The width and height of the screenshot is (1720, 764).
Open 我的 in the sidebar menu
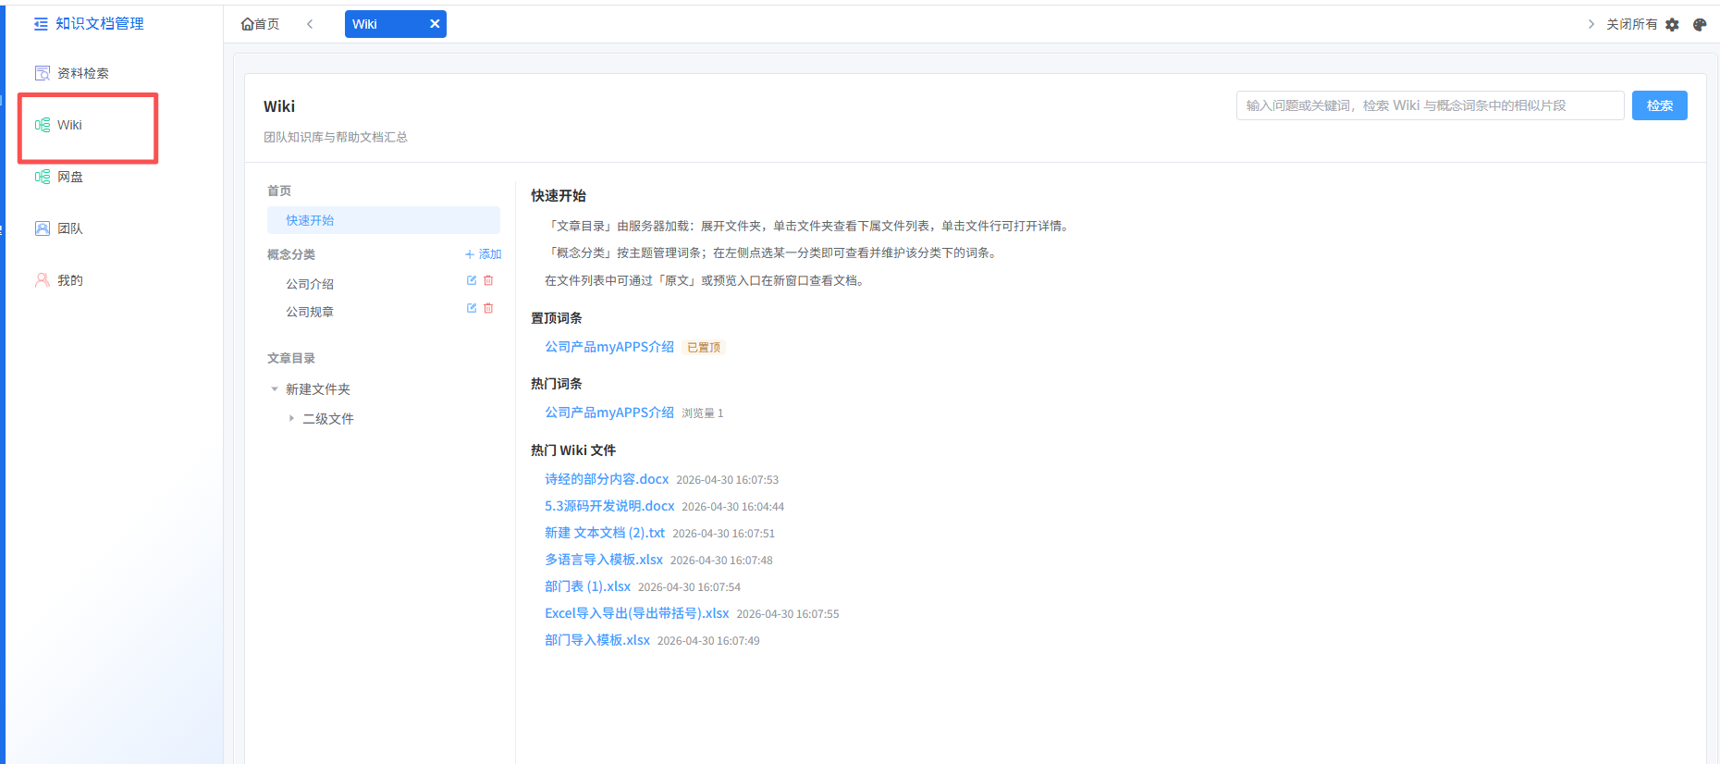[x=70, y=280]
